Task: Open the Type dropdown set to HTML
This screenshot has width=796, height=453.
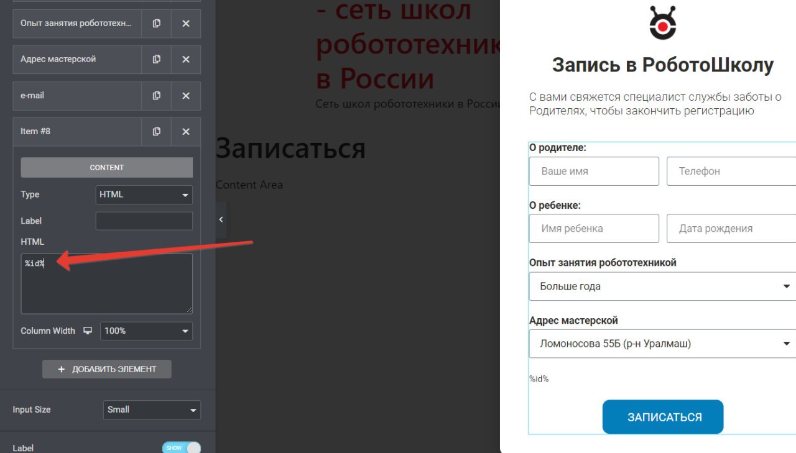Action: (144, 194)
